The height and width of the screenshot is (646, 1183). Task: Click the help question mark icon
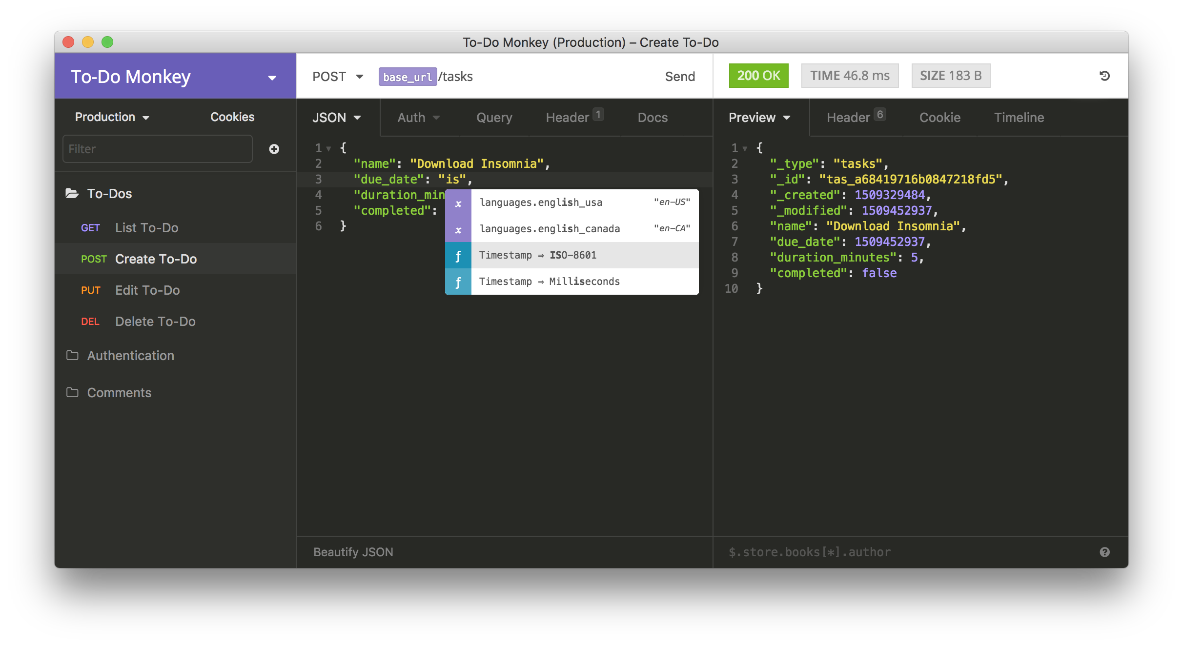coord(1104,552)
